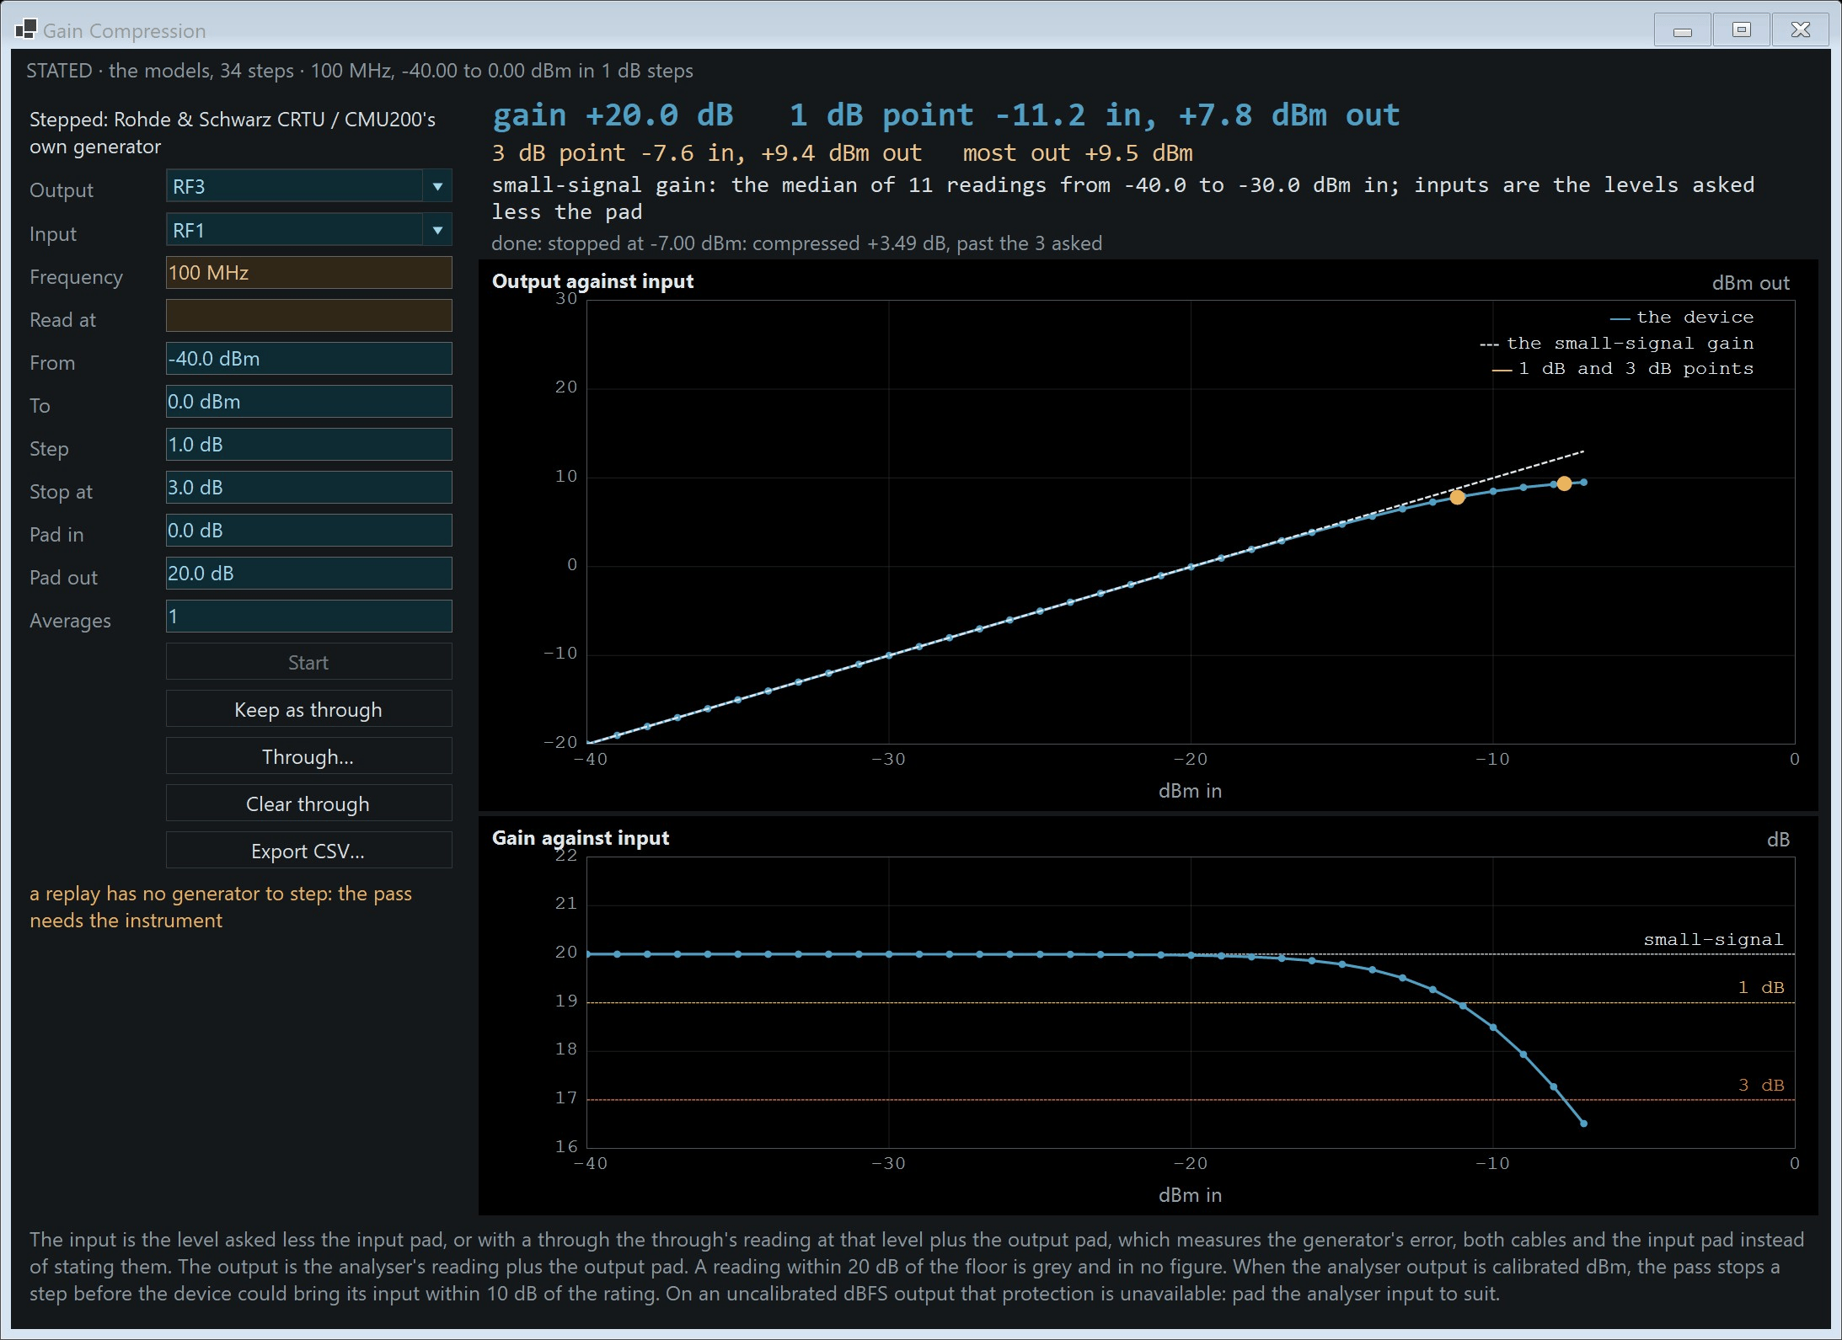The image size is (1842, 1340).
Task: Click the Step field 1.0 dB
Action: coord(308,445)
